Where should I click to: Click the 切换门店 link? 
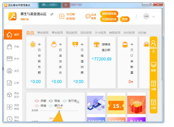pos(25,19)
